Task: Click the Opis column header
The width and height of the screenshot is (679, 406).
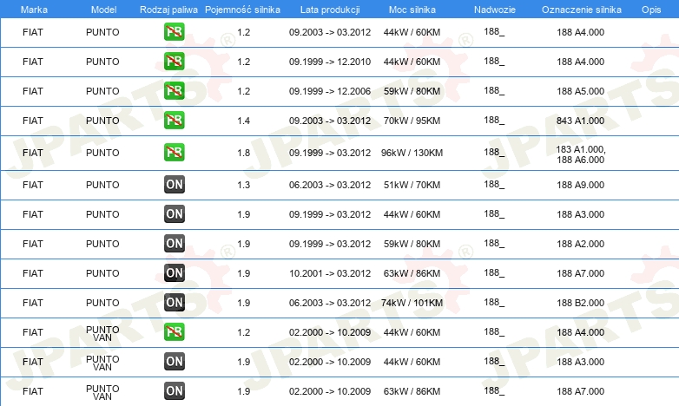Action: coord(651,10)
